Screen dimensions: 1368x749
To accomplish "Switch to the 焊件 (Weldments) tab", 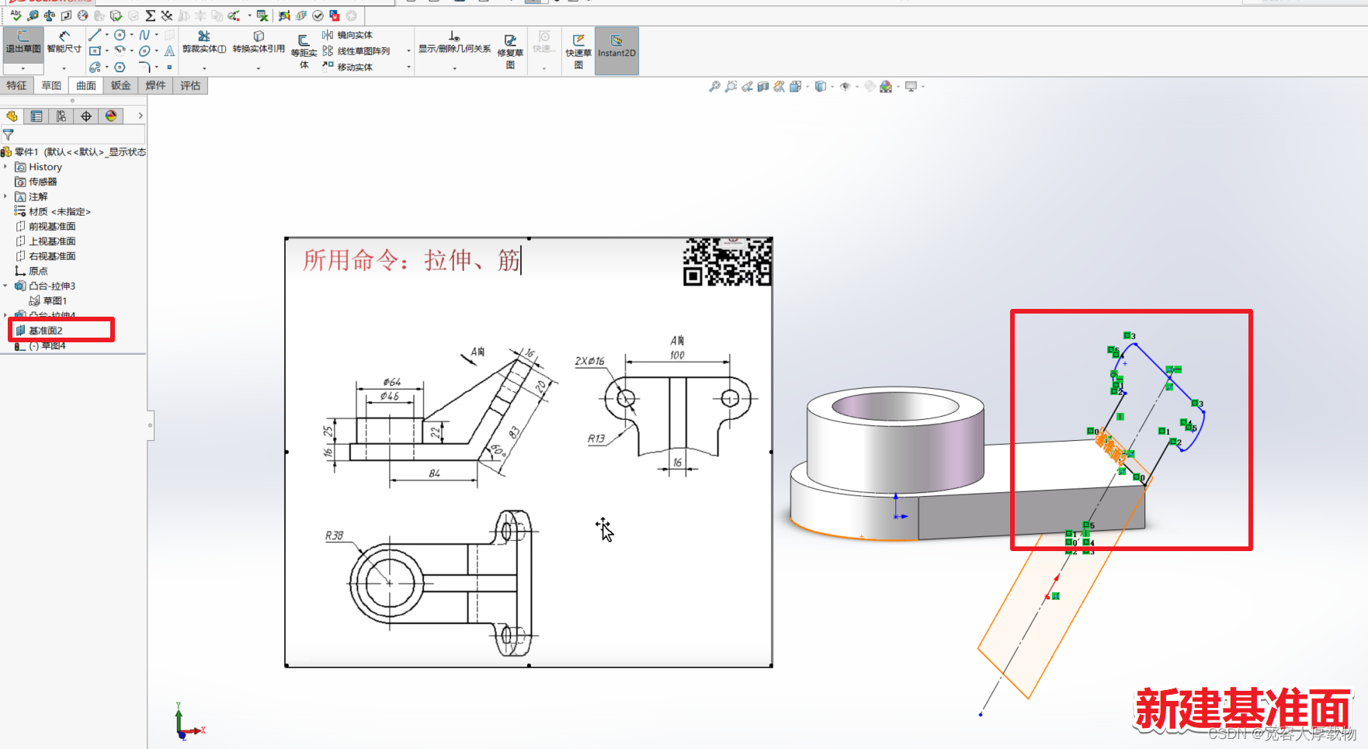I will point(155,85).
